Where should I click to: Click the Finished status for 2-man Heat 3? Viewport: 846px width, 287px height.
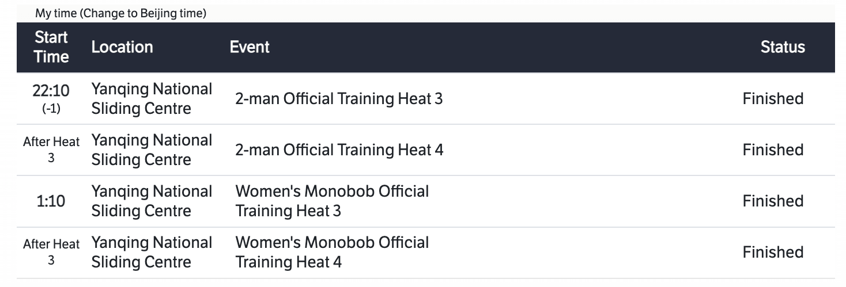772,99
